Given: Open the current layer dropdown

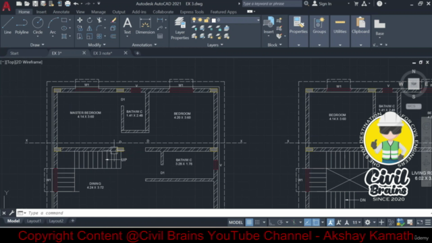Looking at the screenshot, I should pos(258,20).
